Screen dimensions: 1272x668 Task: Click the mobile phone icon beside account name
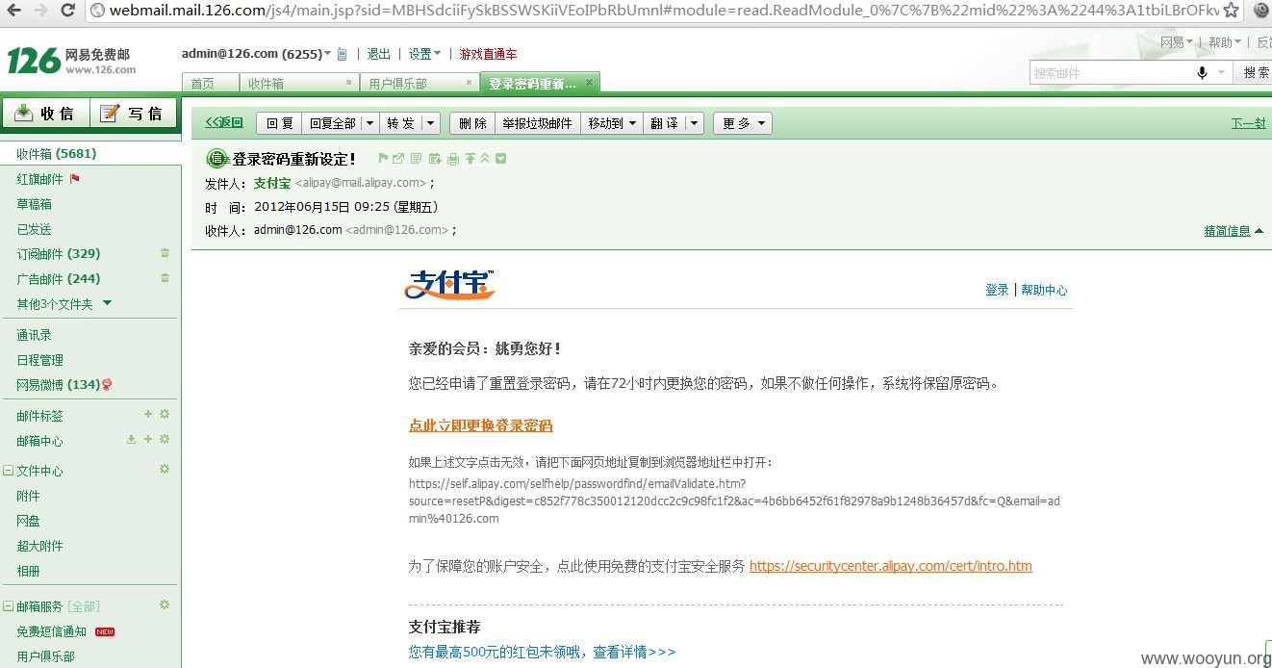(x=342, y=54)
